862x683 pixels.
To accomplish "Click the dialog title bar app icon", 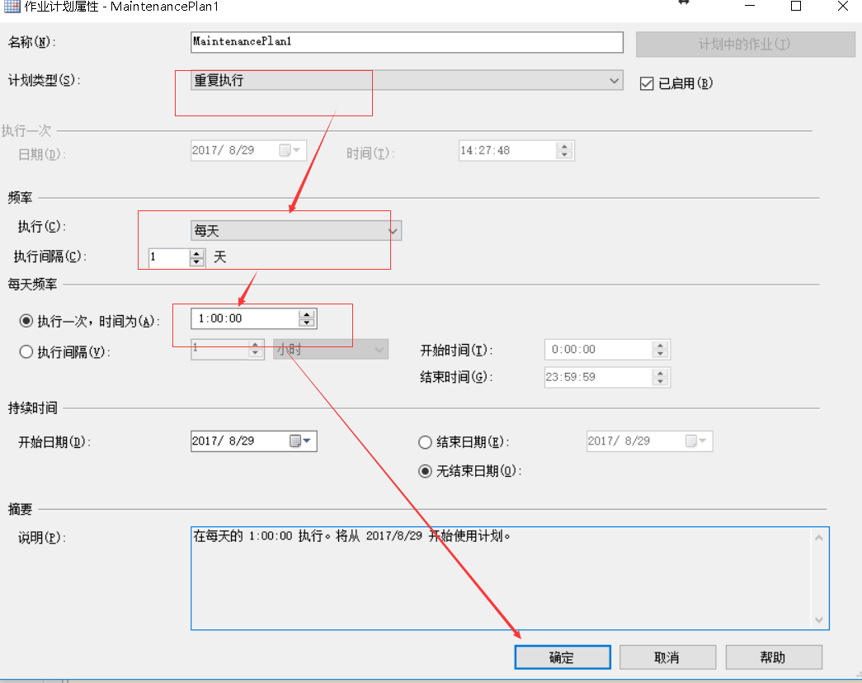I will (10, 7).
